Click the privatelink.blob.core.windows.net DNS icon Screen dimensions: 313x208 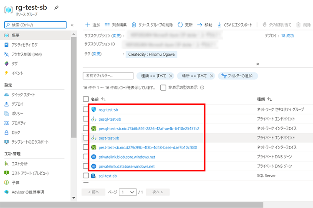tap(93, 157)
